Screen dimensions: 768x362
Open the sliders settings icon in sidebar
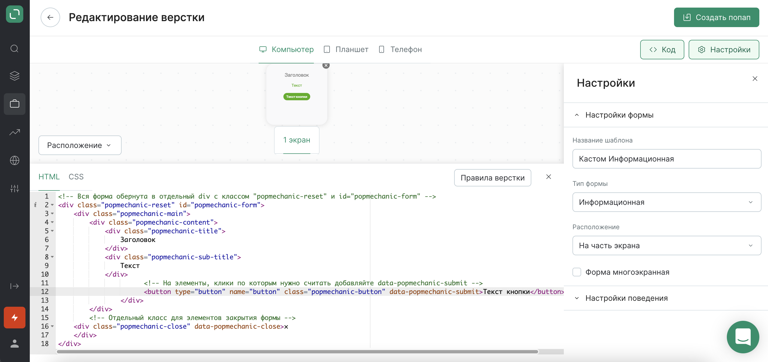(15, 189)
